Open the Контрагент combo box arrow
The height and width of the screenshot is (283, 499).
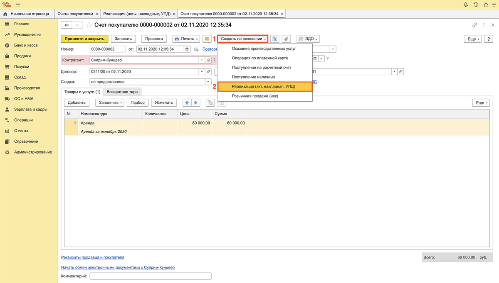(203, 60)
